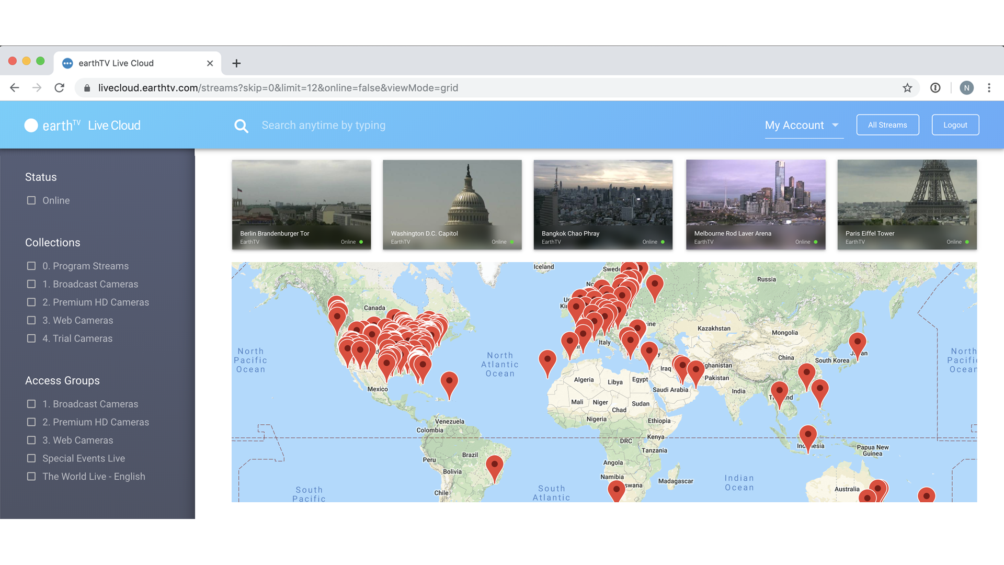Screen dimensions: 1004x565
Task: Click the search magnifier icon
Action: point(241,126)
